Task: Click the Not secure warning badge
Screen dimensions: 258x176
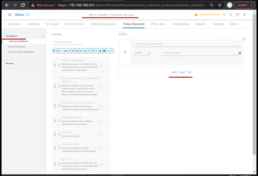Action: 43,5
